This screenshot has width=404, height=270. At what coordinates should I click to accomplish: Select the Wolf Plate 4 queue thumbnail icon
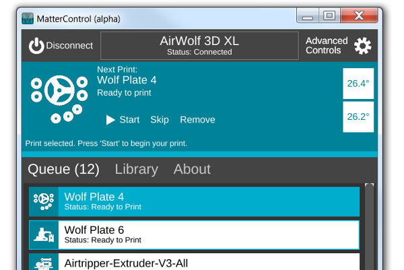click(44, 202)
